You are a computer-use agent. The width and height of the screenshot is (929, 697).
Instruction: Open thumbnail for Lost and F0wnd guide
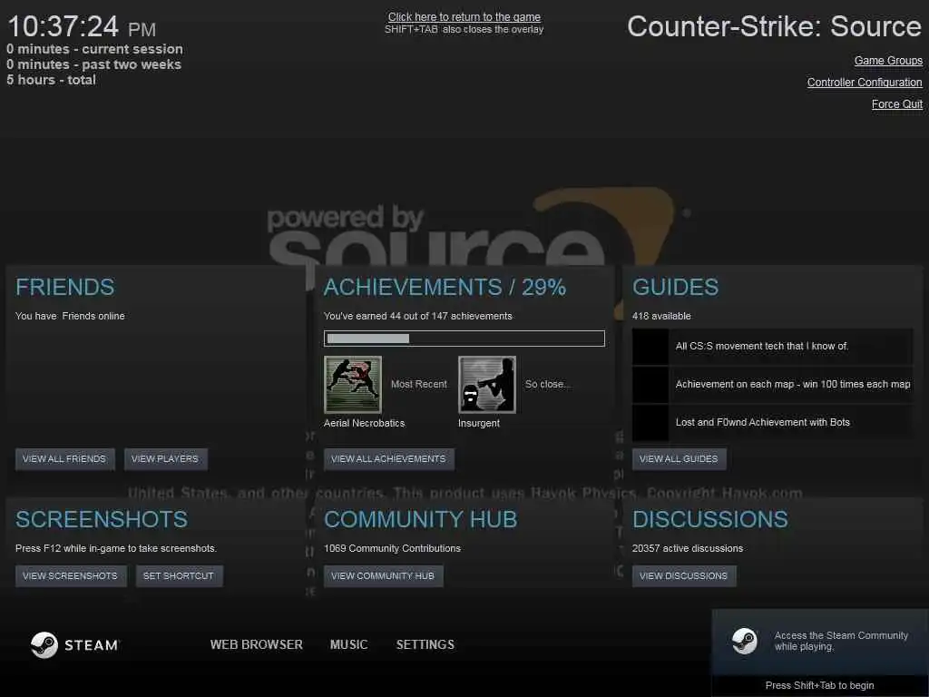click(x=650, y=423)
